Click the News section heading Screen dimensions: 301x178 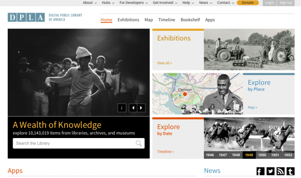212,170
